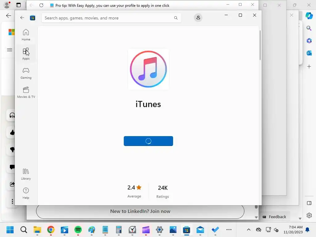Go to Home in the Store sidebar
This screenshot has width=316, height=237.
(x=26, y=35)
